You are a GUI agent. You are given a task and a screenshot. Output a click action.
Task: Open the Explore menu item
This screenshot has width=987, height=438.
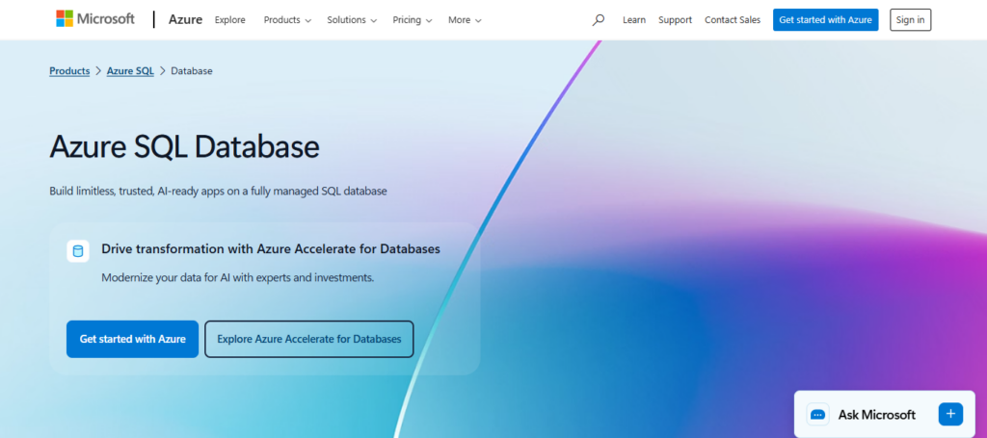pos(229,20)
